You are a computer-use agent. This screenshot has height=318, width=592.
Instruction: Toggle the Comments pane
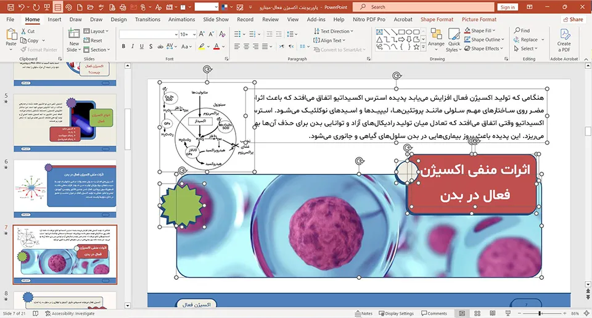click(x=434, y=314)
